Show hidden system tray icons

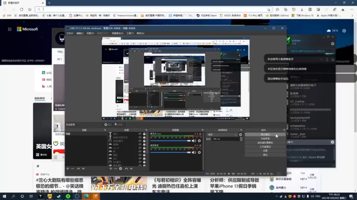[276, 196]
